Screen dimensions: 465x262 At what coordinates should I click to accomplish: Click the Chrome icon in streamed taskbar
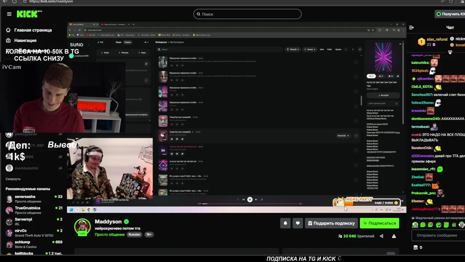pos(89,210)
